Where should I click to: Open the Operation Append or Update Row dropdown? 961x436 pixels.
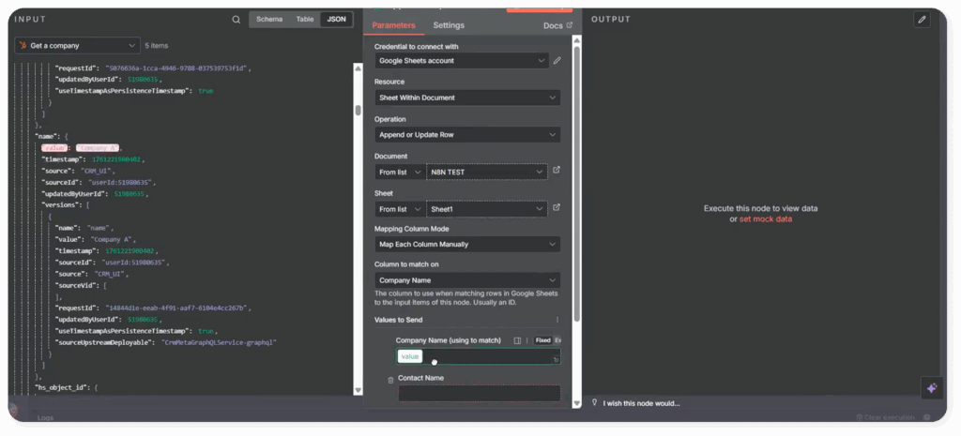(x=467, y=135)
